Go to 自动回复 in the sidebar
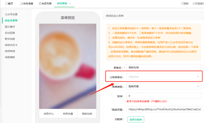The image size is (204, 123). point(10,33)
